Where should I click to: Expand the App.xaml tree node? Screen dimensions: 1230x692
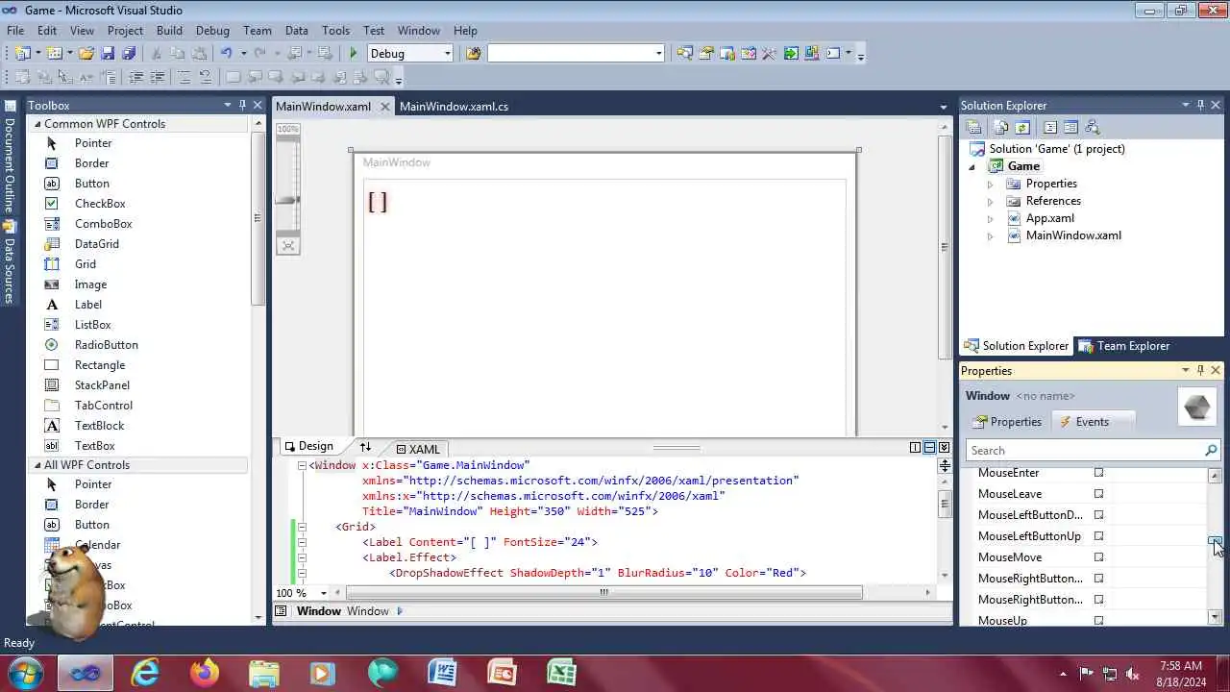(990, 219)
